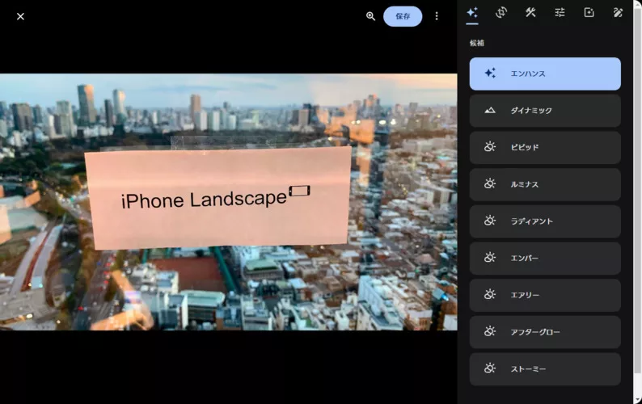Apply the ダイナミック dynamic suggestion
The width and height of the screenshot is (642, 404).
(545, 111)
